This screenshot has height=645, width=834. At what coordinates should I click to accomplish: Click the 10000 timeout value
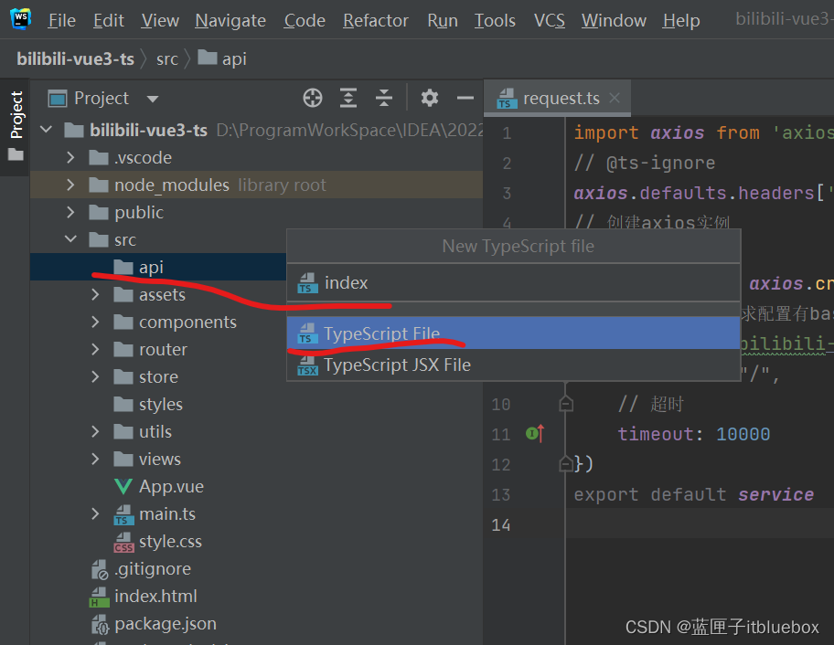click(x=743, y=434)
